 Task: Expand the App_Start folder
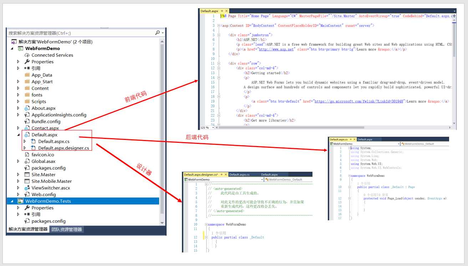point(18,82)
